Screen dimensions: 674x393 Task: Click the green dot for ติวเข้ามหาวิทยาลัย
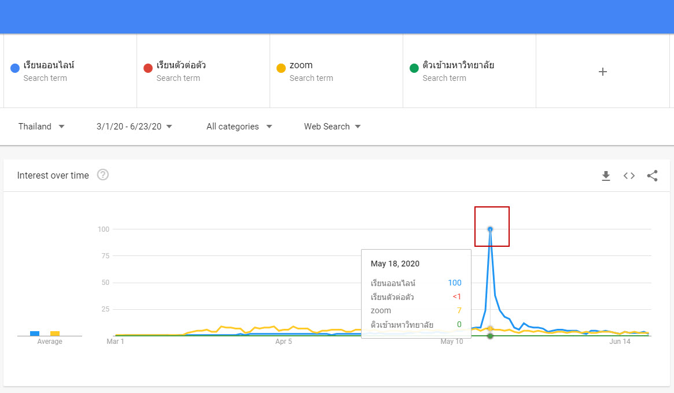414,68
